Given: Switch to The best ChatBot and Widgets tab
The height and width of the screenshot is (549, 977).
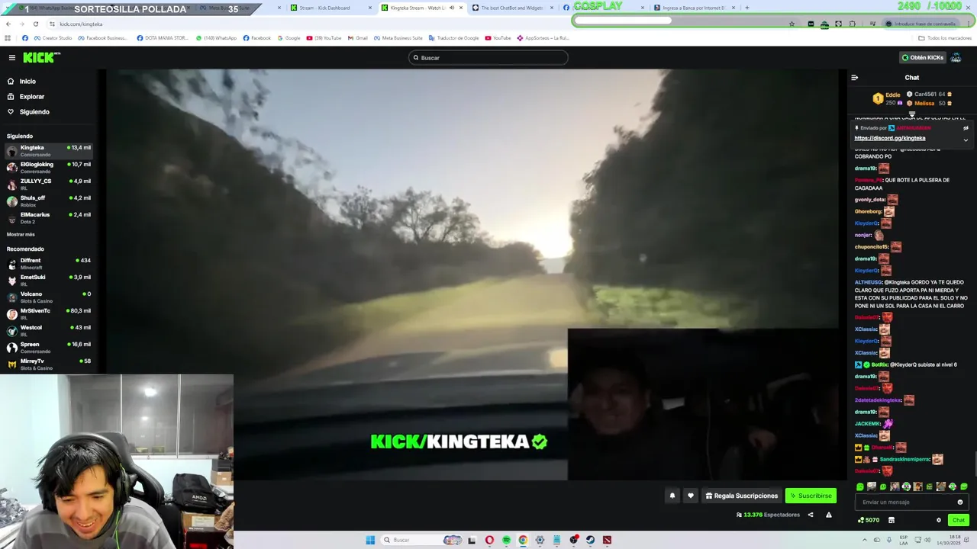Looking at the screenshot, I should point(511,8).
